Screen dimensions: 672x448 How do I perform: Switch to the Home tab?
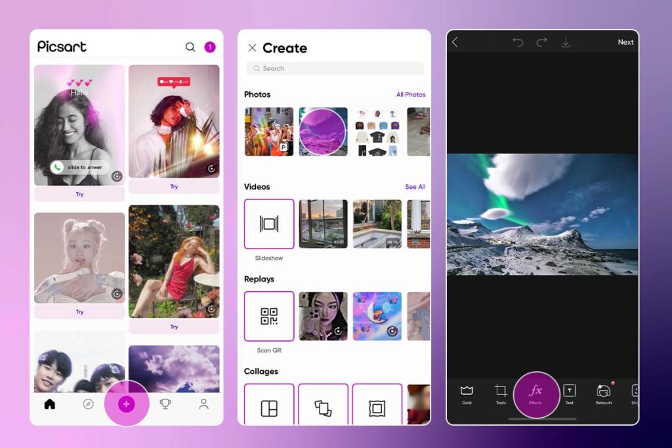[49, 405]
